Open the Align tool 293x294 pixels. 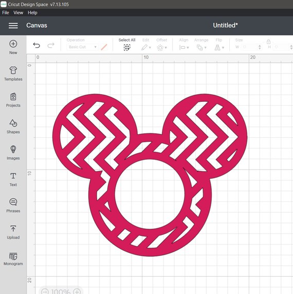[x=182, y=48]
